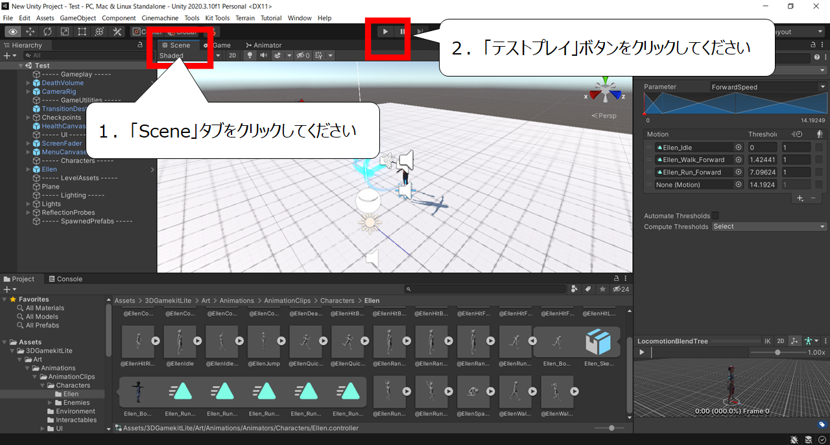Click the scene effects layers icon
Image resolution: width=830 pixels, height=445 pixels.
click(278, 55)
